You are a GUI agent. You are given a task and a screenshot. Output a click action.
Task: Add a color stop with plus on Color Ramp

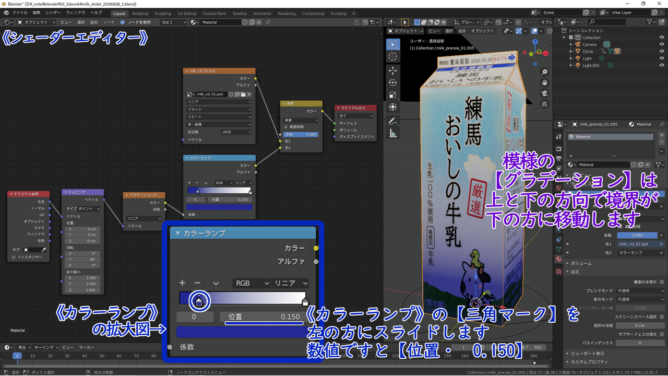190,183
